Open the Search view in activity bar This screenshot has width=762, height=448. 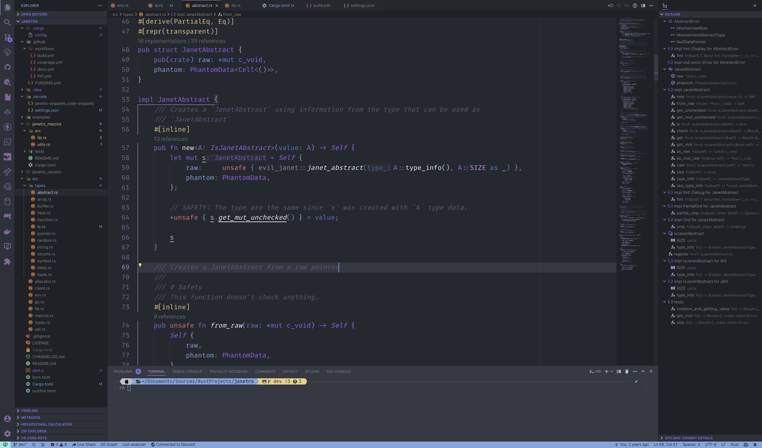[x=7, y=22]
